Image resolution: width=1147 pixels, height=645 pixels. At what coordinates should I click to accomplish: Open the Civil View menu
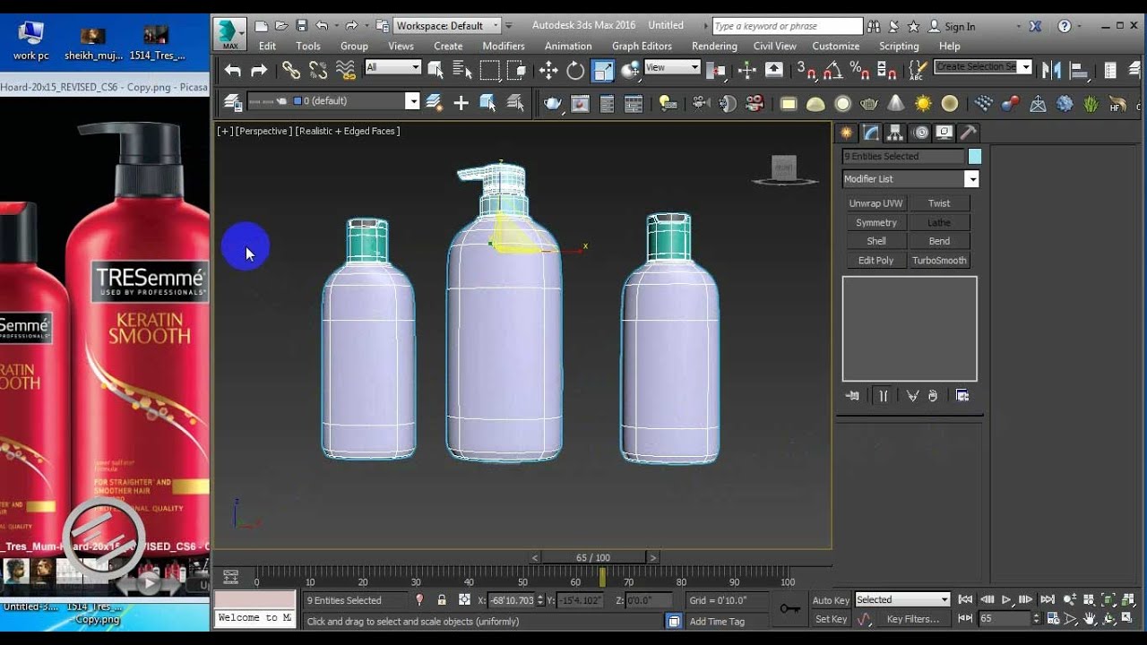pyautogui.click(x=774, y=46)
